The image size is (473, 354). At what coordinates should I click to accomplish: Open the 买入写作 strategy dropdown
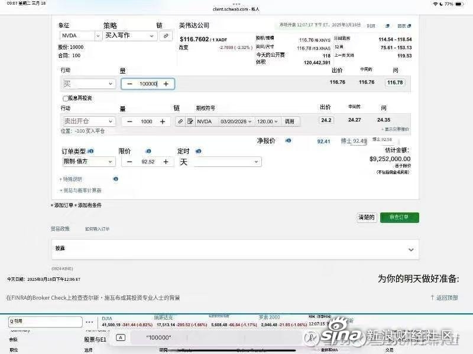[130, 36]
